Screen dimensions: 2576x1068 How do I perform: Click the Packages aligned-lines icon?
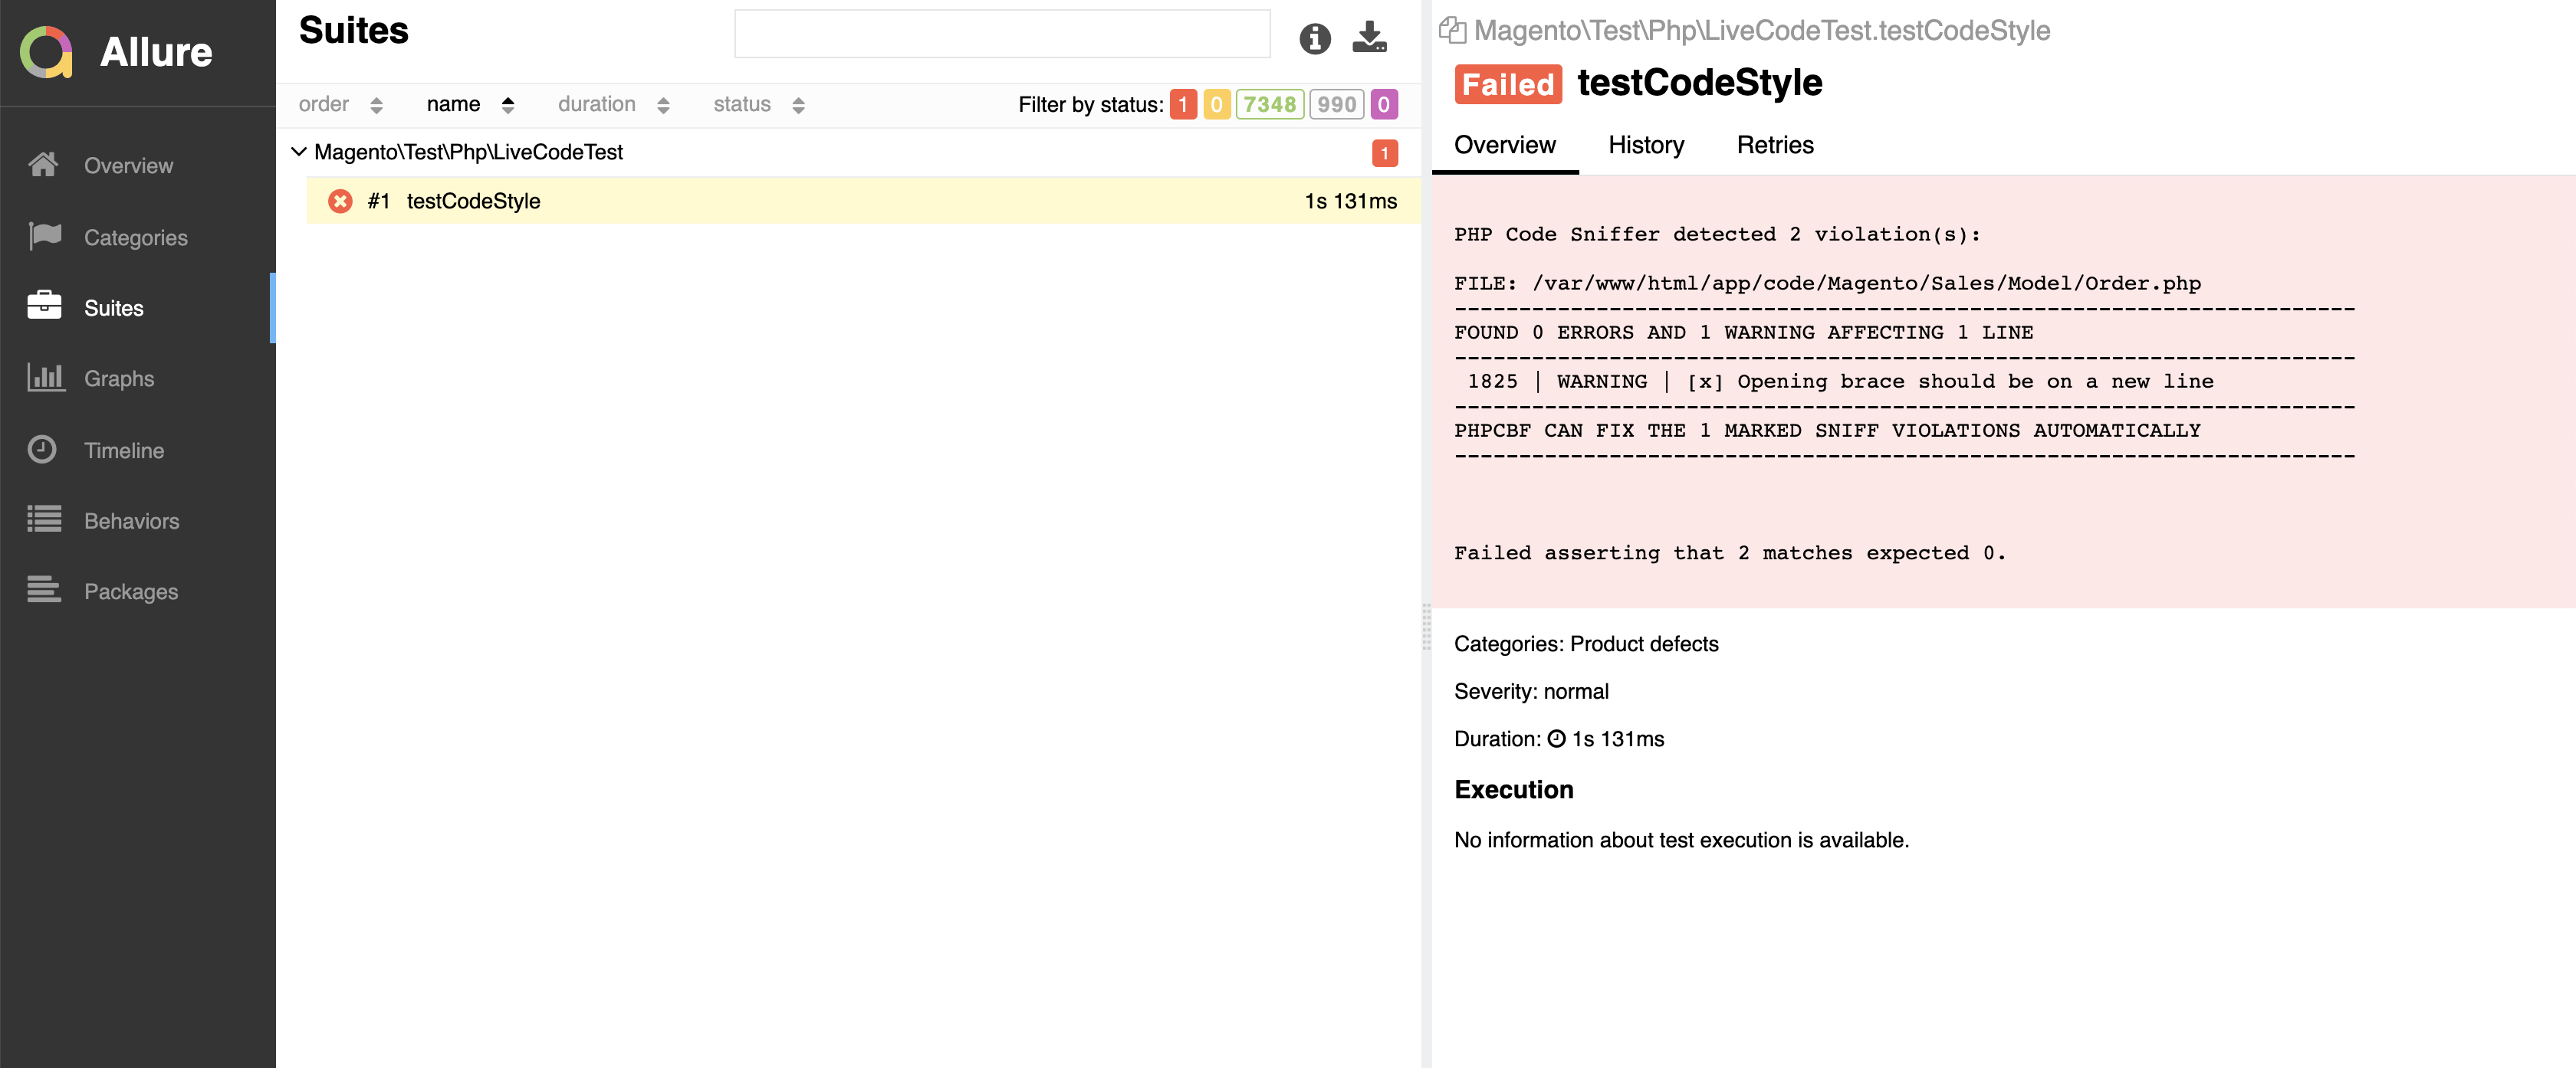[x=44, y=589]
